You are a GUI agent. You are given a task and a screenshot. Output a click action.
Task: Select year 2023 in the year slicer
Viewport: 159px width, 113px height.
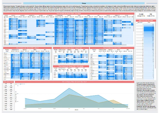[x=11, y=108]
